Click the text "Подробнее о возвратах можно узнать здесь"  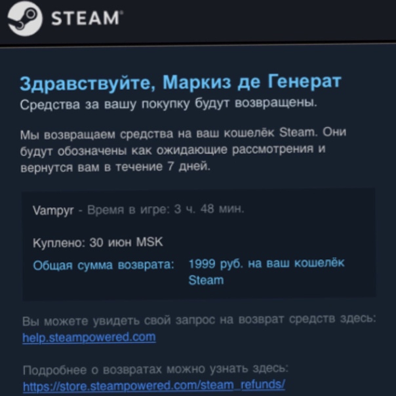click(155, 370)
